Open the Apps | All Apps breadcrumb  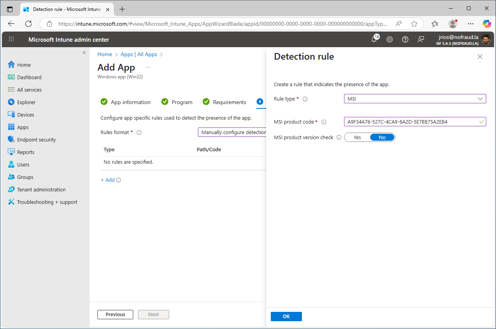click(x=139, y=54)
